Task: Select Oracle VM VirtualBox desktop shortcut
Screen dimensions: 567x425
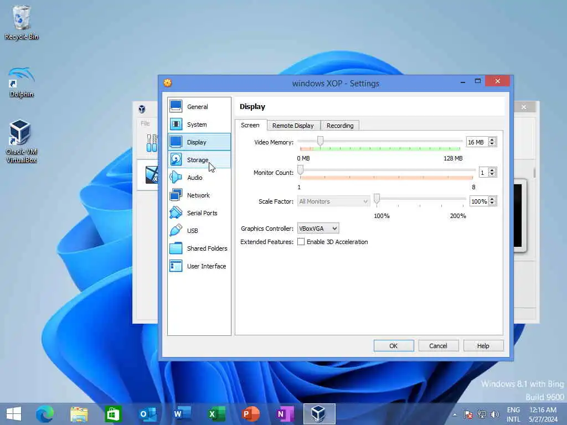Action: [22, 142]
